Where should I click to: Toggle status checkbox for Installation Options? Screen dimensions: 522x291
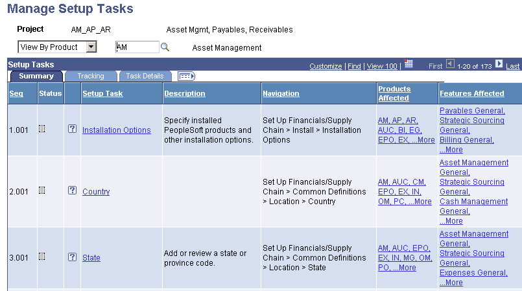point(42,130)
